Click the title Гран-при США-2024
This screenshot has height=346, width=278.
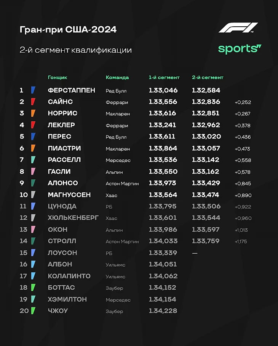coord(68,30)
